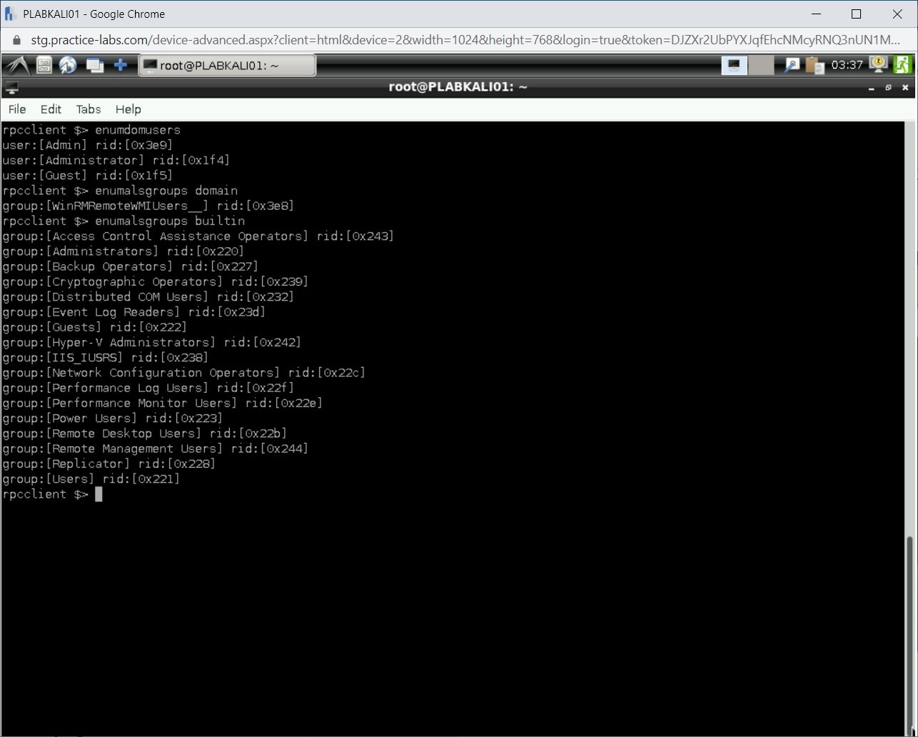Viewport: 918px width, 737px height.
Task: Launch the file manager from panel
Action: click(44, 66)
